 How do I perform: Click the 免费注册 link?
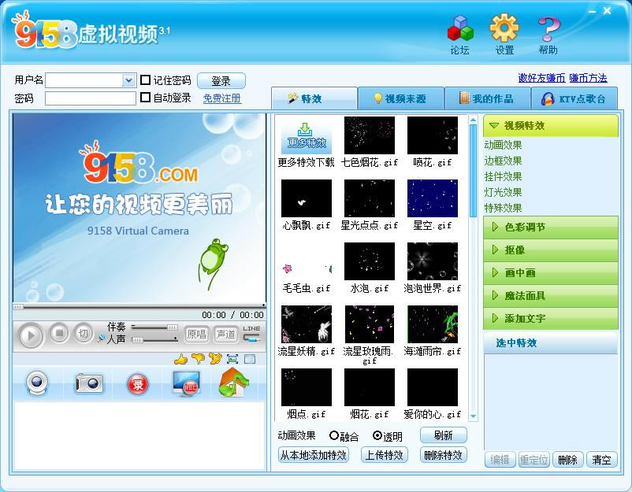pyautogui.click(x=221, y=98)
